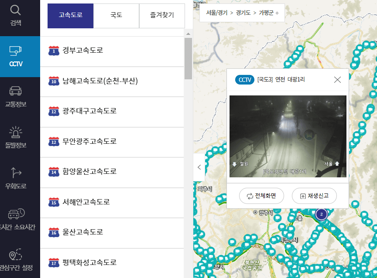Click the numbered cluster marker 2 on map
Image resolution: width=377 pixels, height=278 pixels.
pyautogui.click(x=321, y=214)
